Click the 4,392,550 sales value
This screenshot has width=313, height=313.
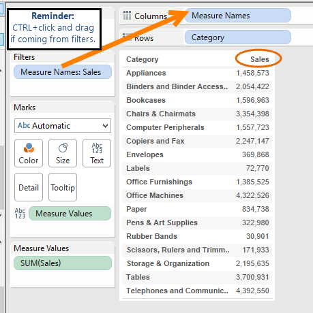(252, 291)
